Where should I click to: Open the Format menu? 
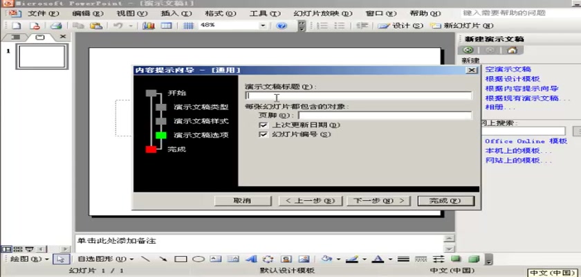coord(221,14)
